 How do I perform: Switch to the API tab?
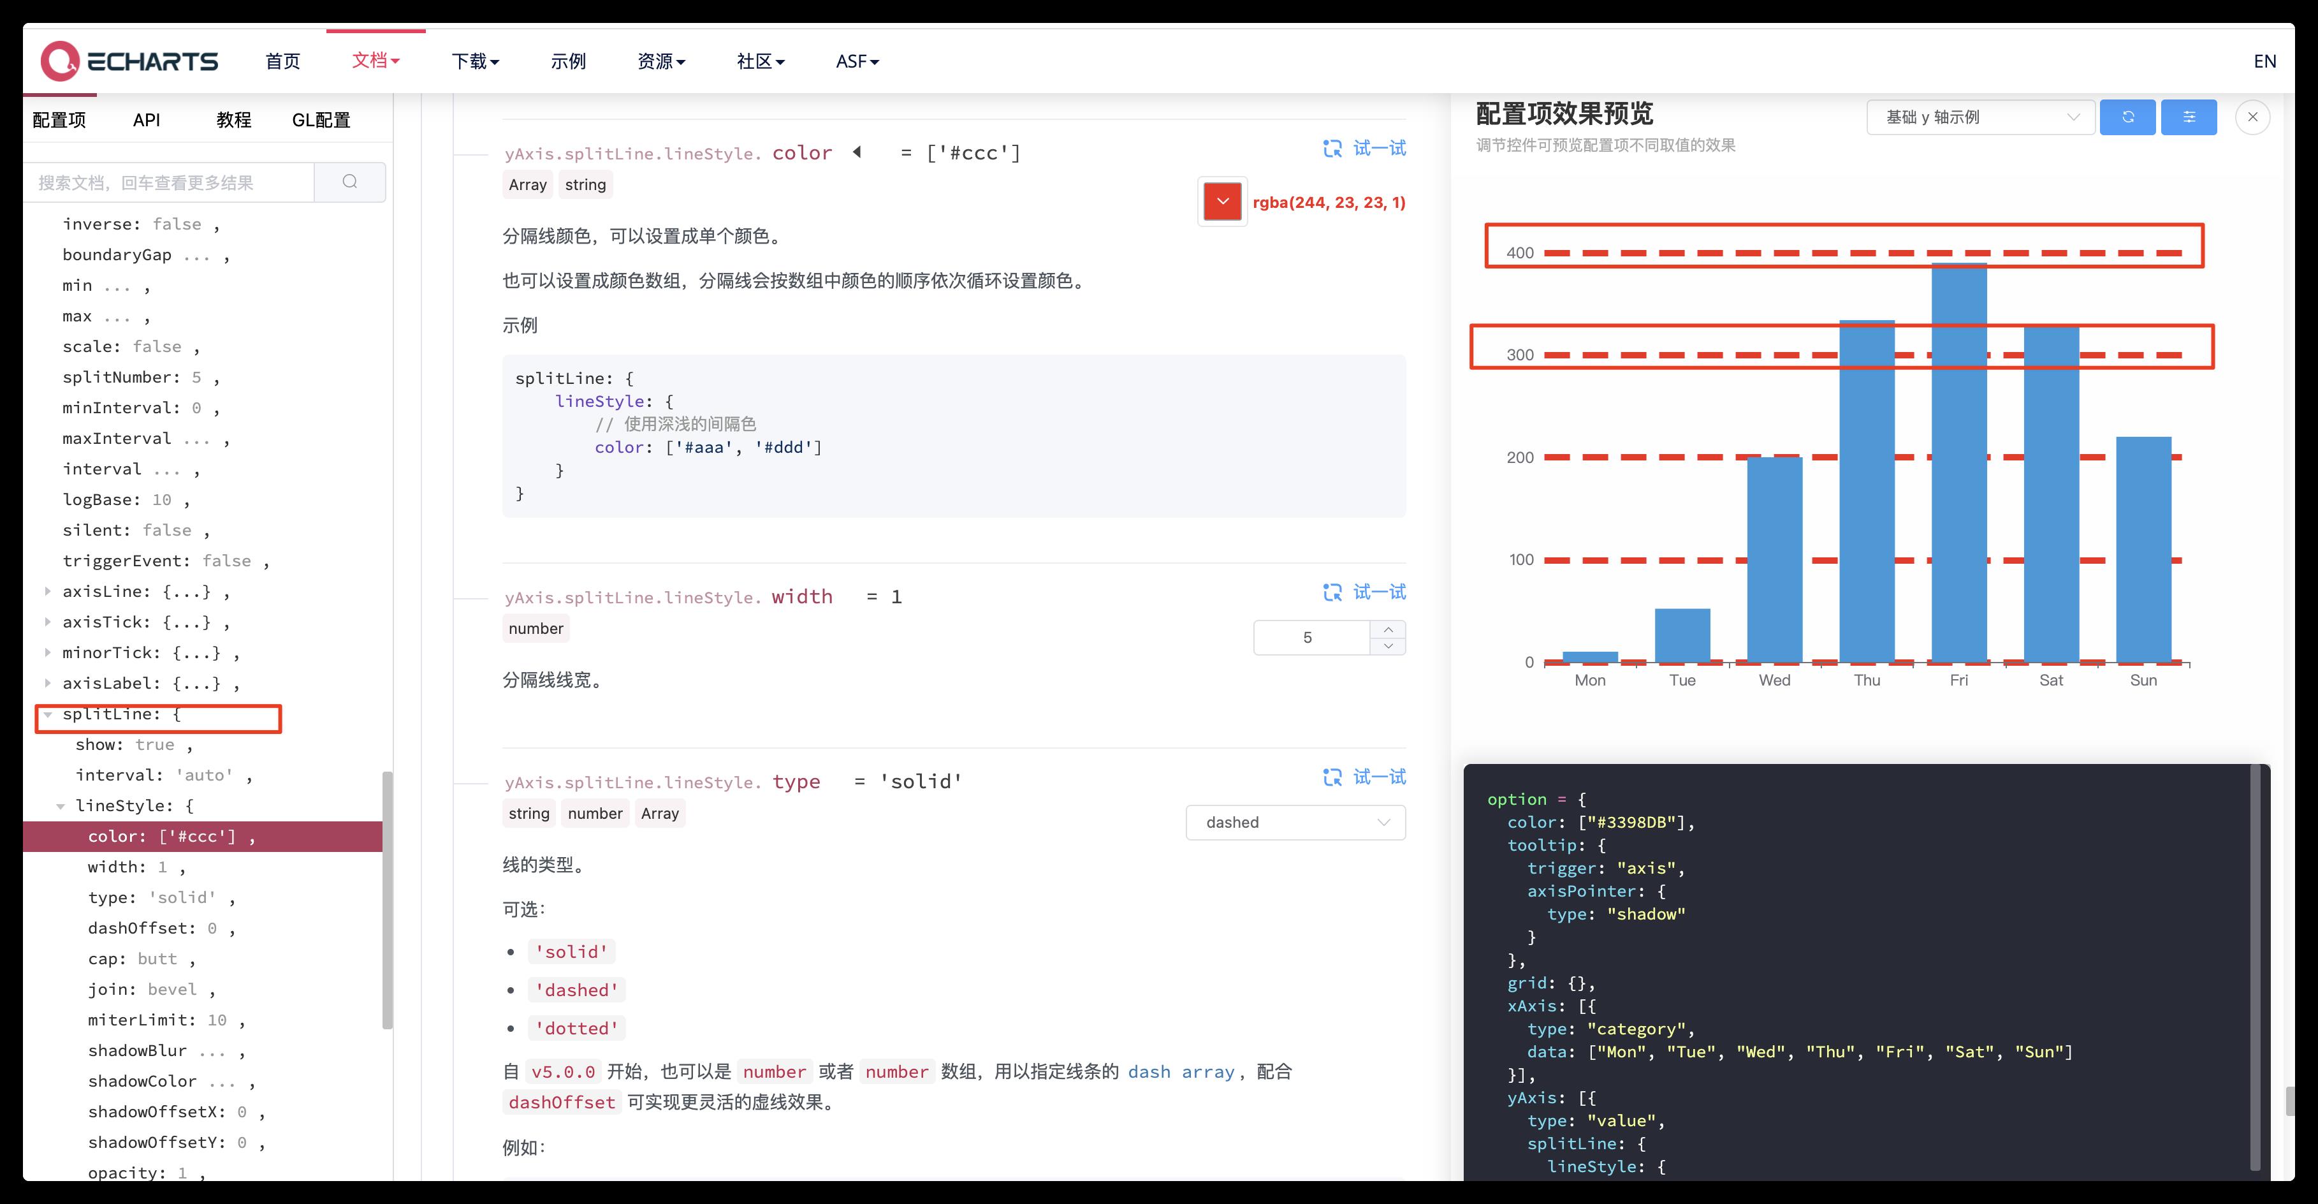pos(147,120)
